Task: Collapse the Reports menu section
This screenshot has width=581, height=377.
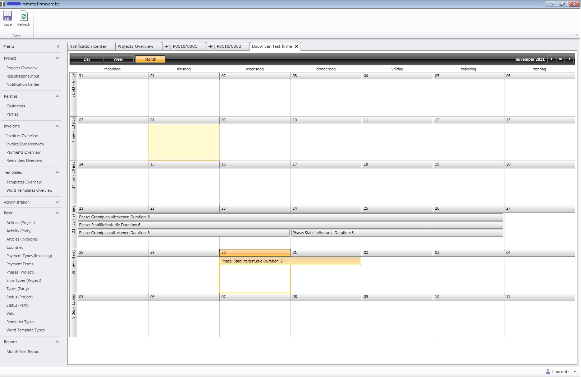Action: click(x=57, y=342)
